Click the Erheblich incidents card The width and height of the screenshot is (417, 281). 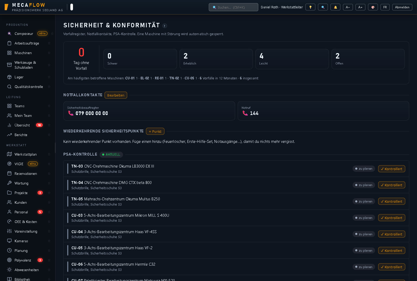tap(216, 59)
